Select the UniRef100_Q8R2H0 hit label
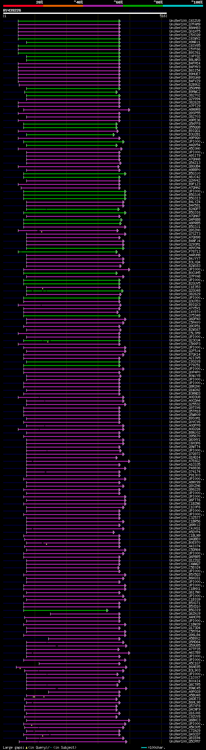 point(185,387)
